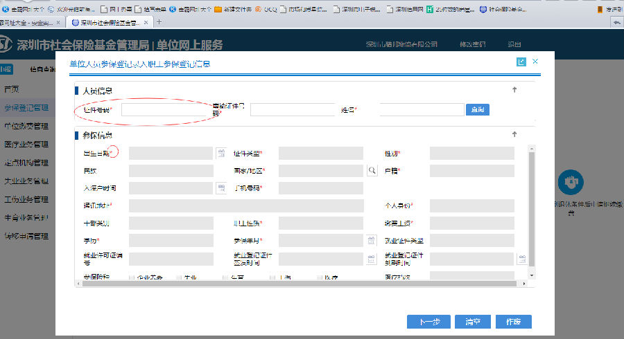This screenshot has width=624, height=339.
Task: Click the calendar icon beside 出生日期 field
Action: 220,153
